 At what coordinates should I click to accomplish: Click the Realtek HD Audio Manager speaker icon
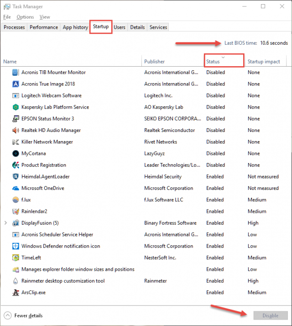[16, 131]
